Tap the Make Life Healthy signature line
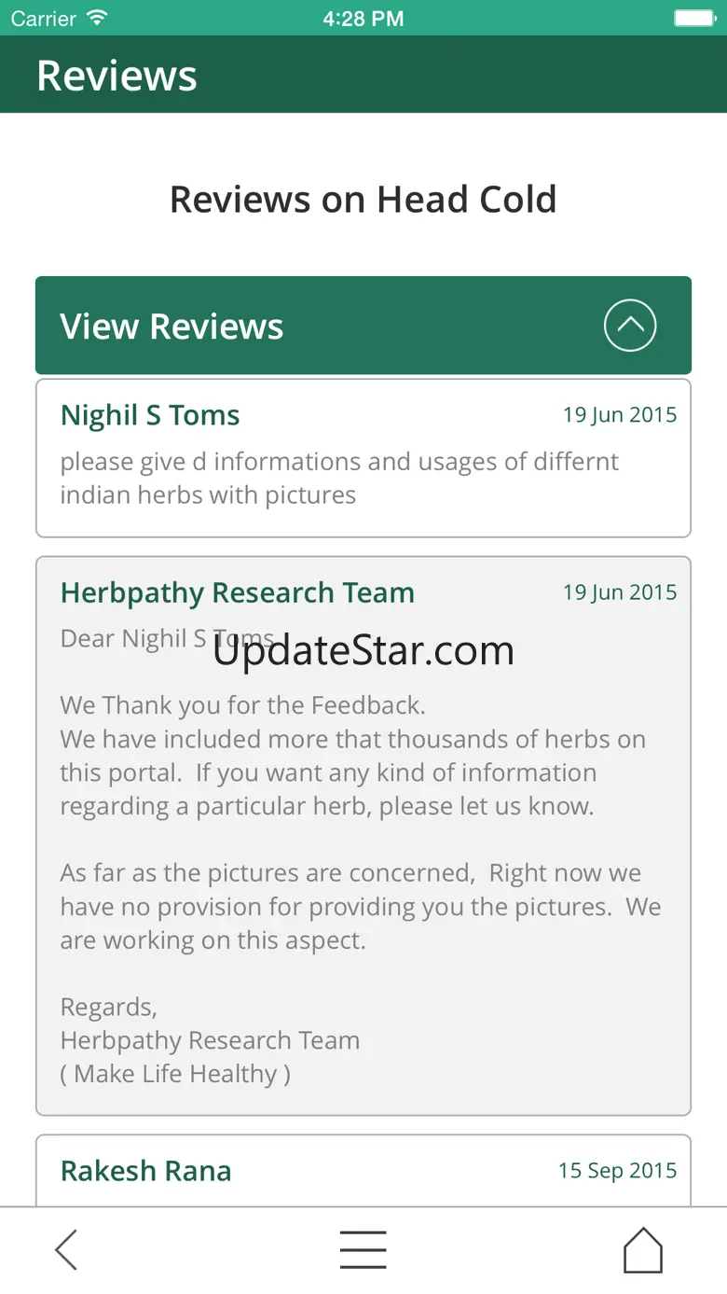This screenshot has width=727, height=1294. click(x=175, y=1074)
